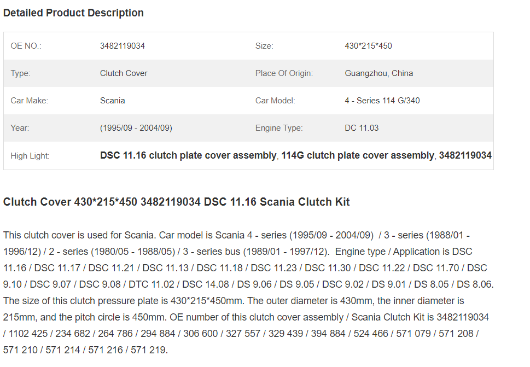Click the '(1995/09 - 2004/09)' year value
The image size is (530, 367).
(x=136, y=128)
